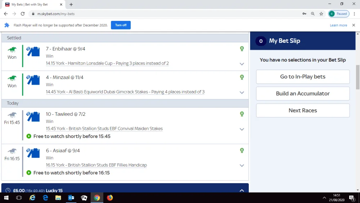
Task: Reload the Sky Bet page
Action: click(22, 14)
